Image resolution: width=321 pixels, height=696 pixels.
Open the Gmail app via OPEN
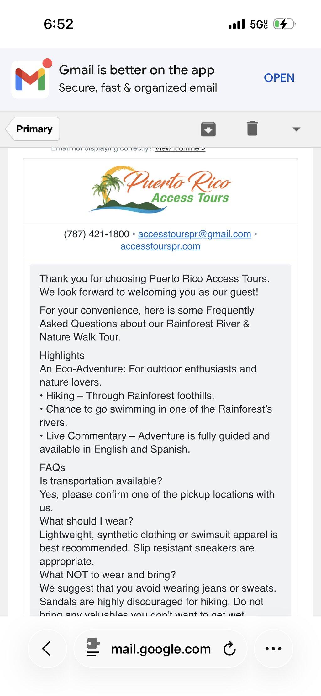[x=279, y=78]
